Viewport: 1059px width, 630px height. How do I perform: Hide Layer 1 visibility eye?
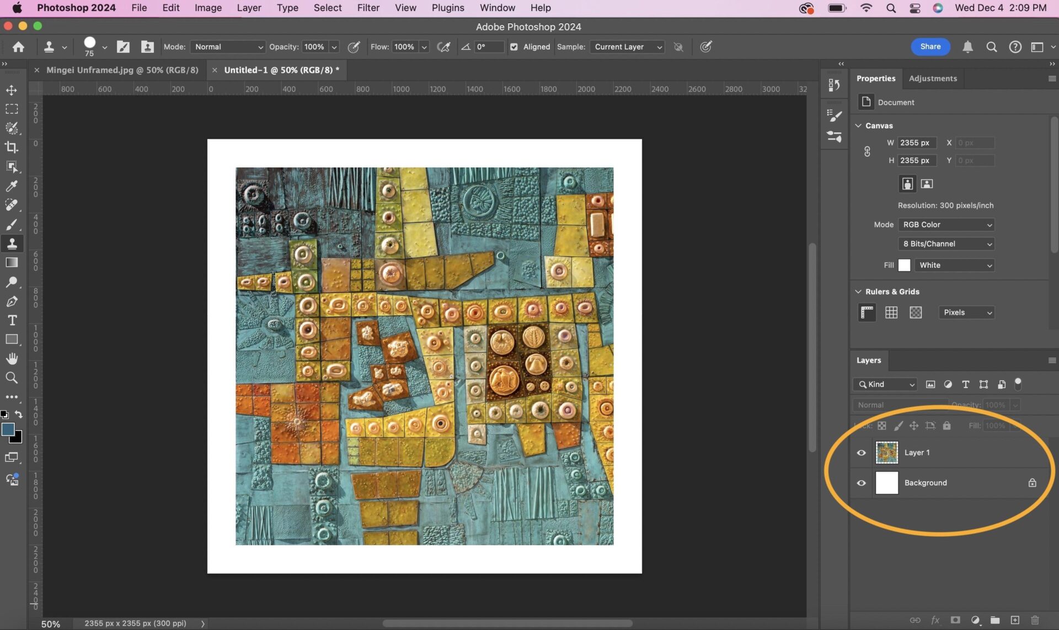coord(861,453)
